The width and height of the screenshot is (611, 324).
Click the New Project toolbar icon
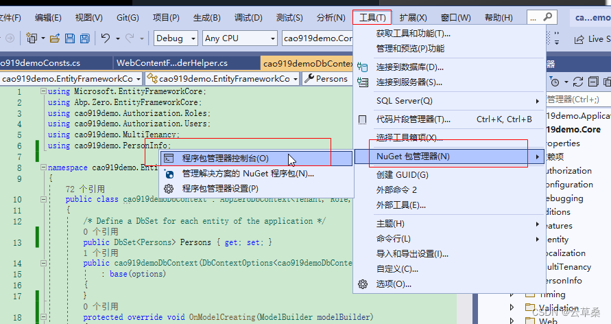32,38
